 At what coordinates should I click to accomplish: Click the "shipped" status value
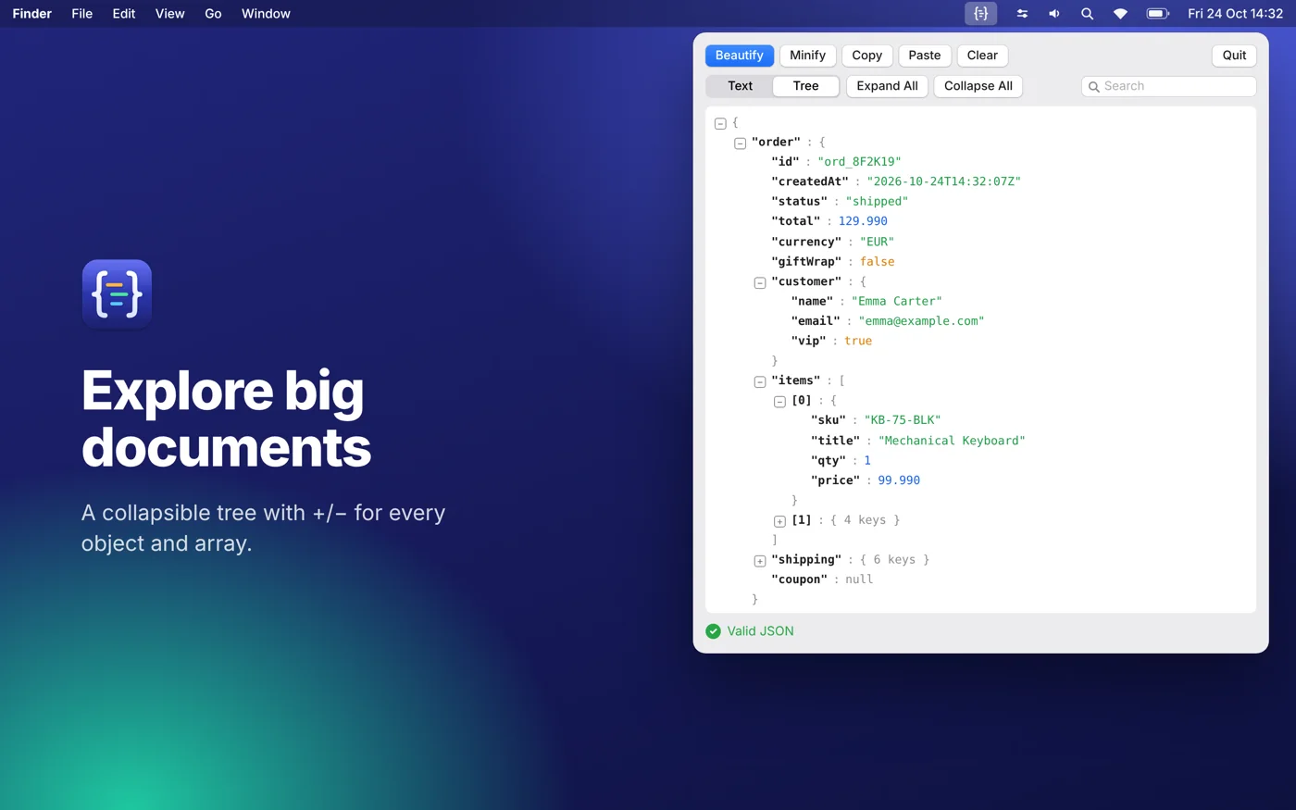tap(877, 202)
